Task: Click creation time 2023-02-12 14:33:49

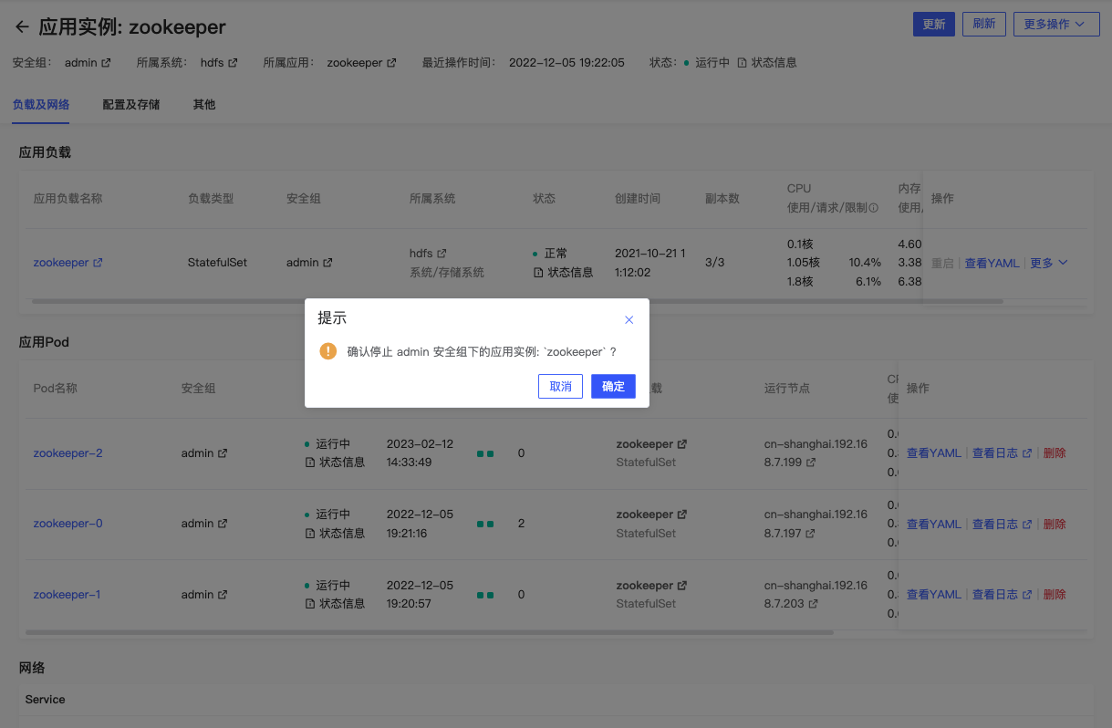Action: (420, 453)
